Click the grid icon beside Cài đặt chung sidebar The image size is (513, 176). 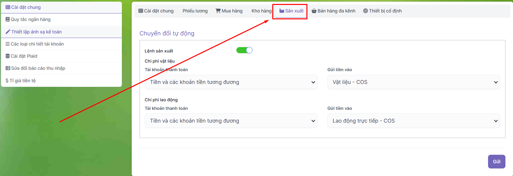[x=8, y=7]
